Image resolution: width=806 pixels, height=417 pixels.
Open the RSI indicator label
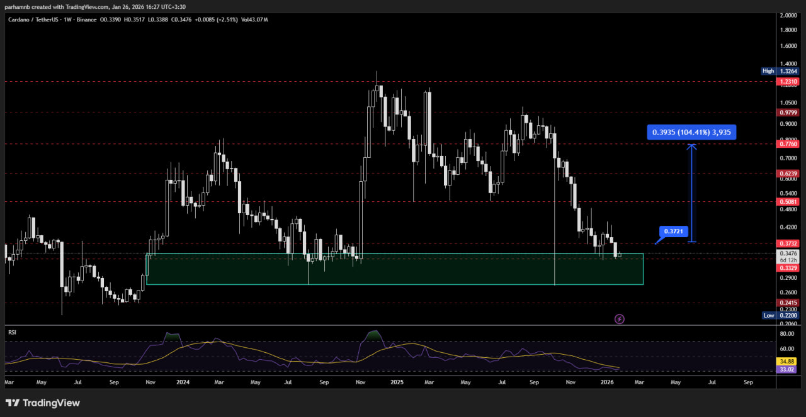click(x=11, y=331)
